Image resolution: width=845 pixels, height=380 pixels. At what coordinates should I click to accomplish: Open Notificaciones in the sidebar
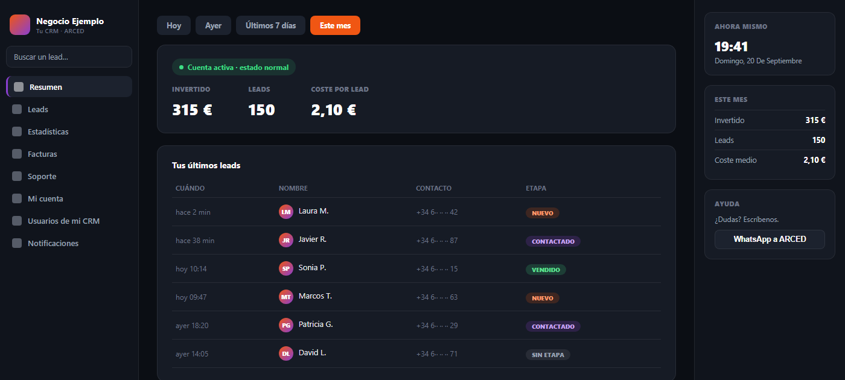click(69, 243)
